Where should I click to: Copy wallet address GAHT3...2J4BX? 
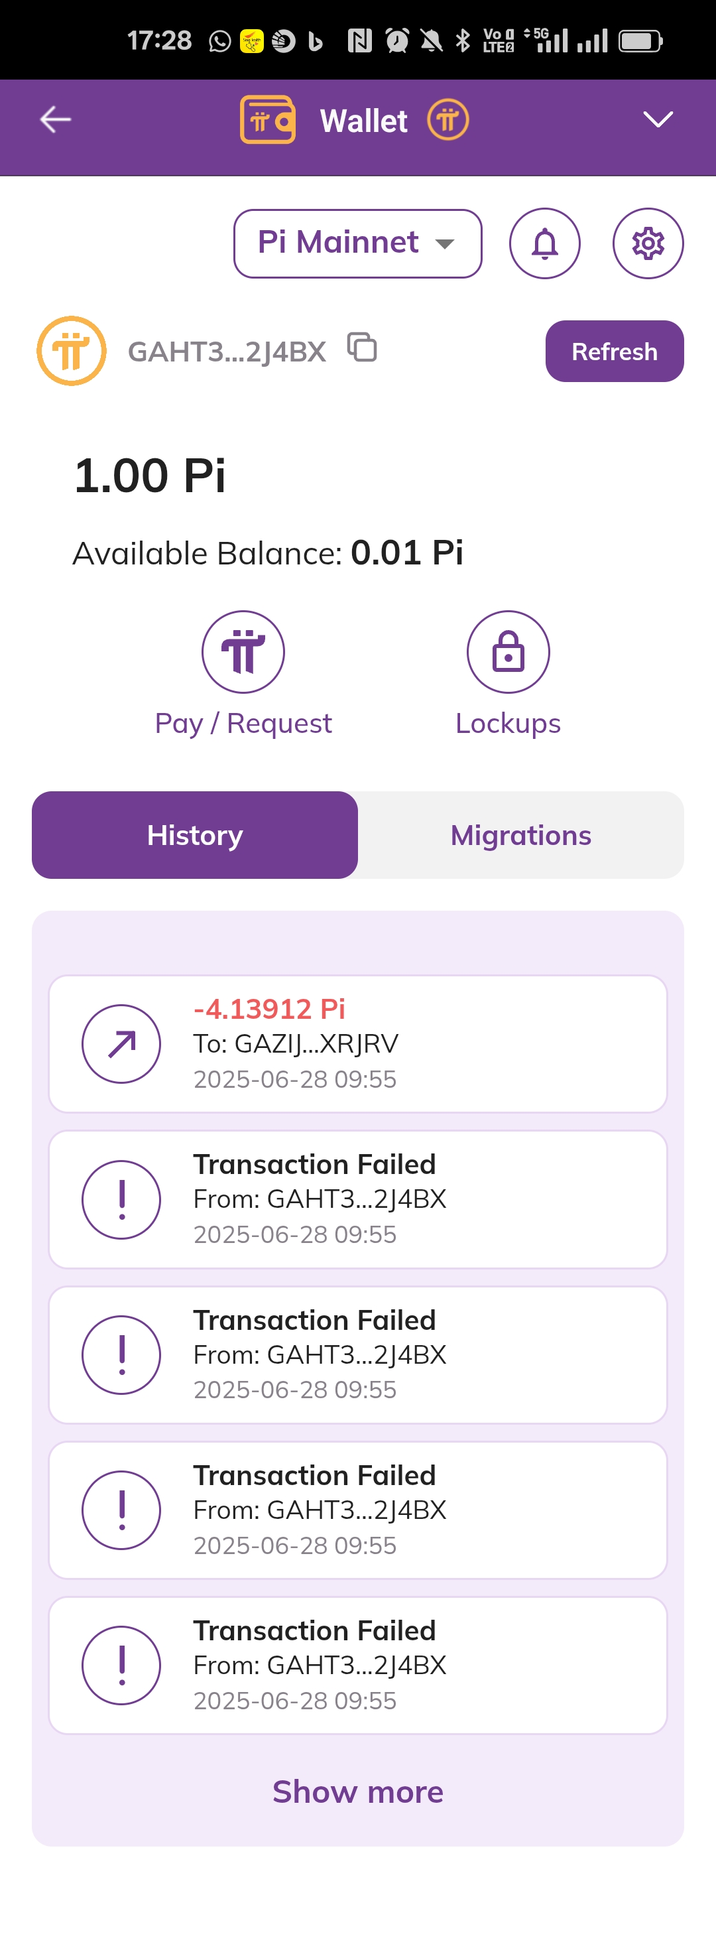362,348
